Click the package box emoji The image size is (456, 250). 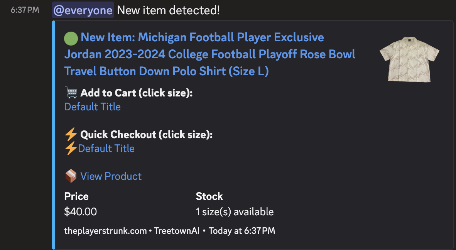(71, 176)
